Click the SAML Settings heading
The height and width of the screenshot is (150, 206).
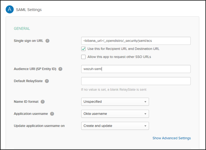pyautogui.click(x=29, y=10)
